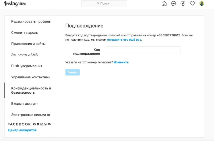Open 'Push-уведомления' settings
Screen dimensions: 214x141
click(26, 66)
